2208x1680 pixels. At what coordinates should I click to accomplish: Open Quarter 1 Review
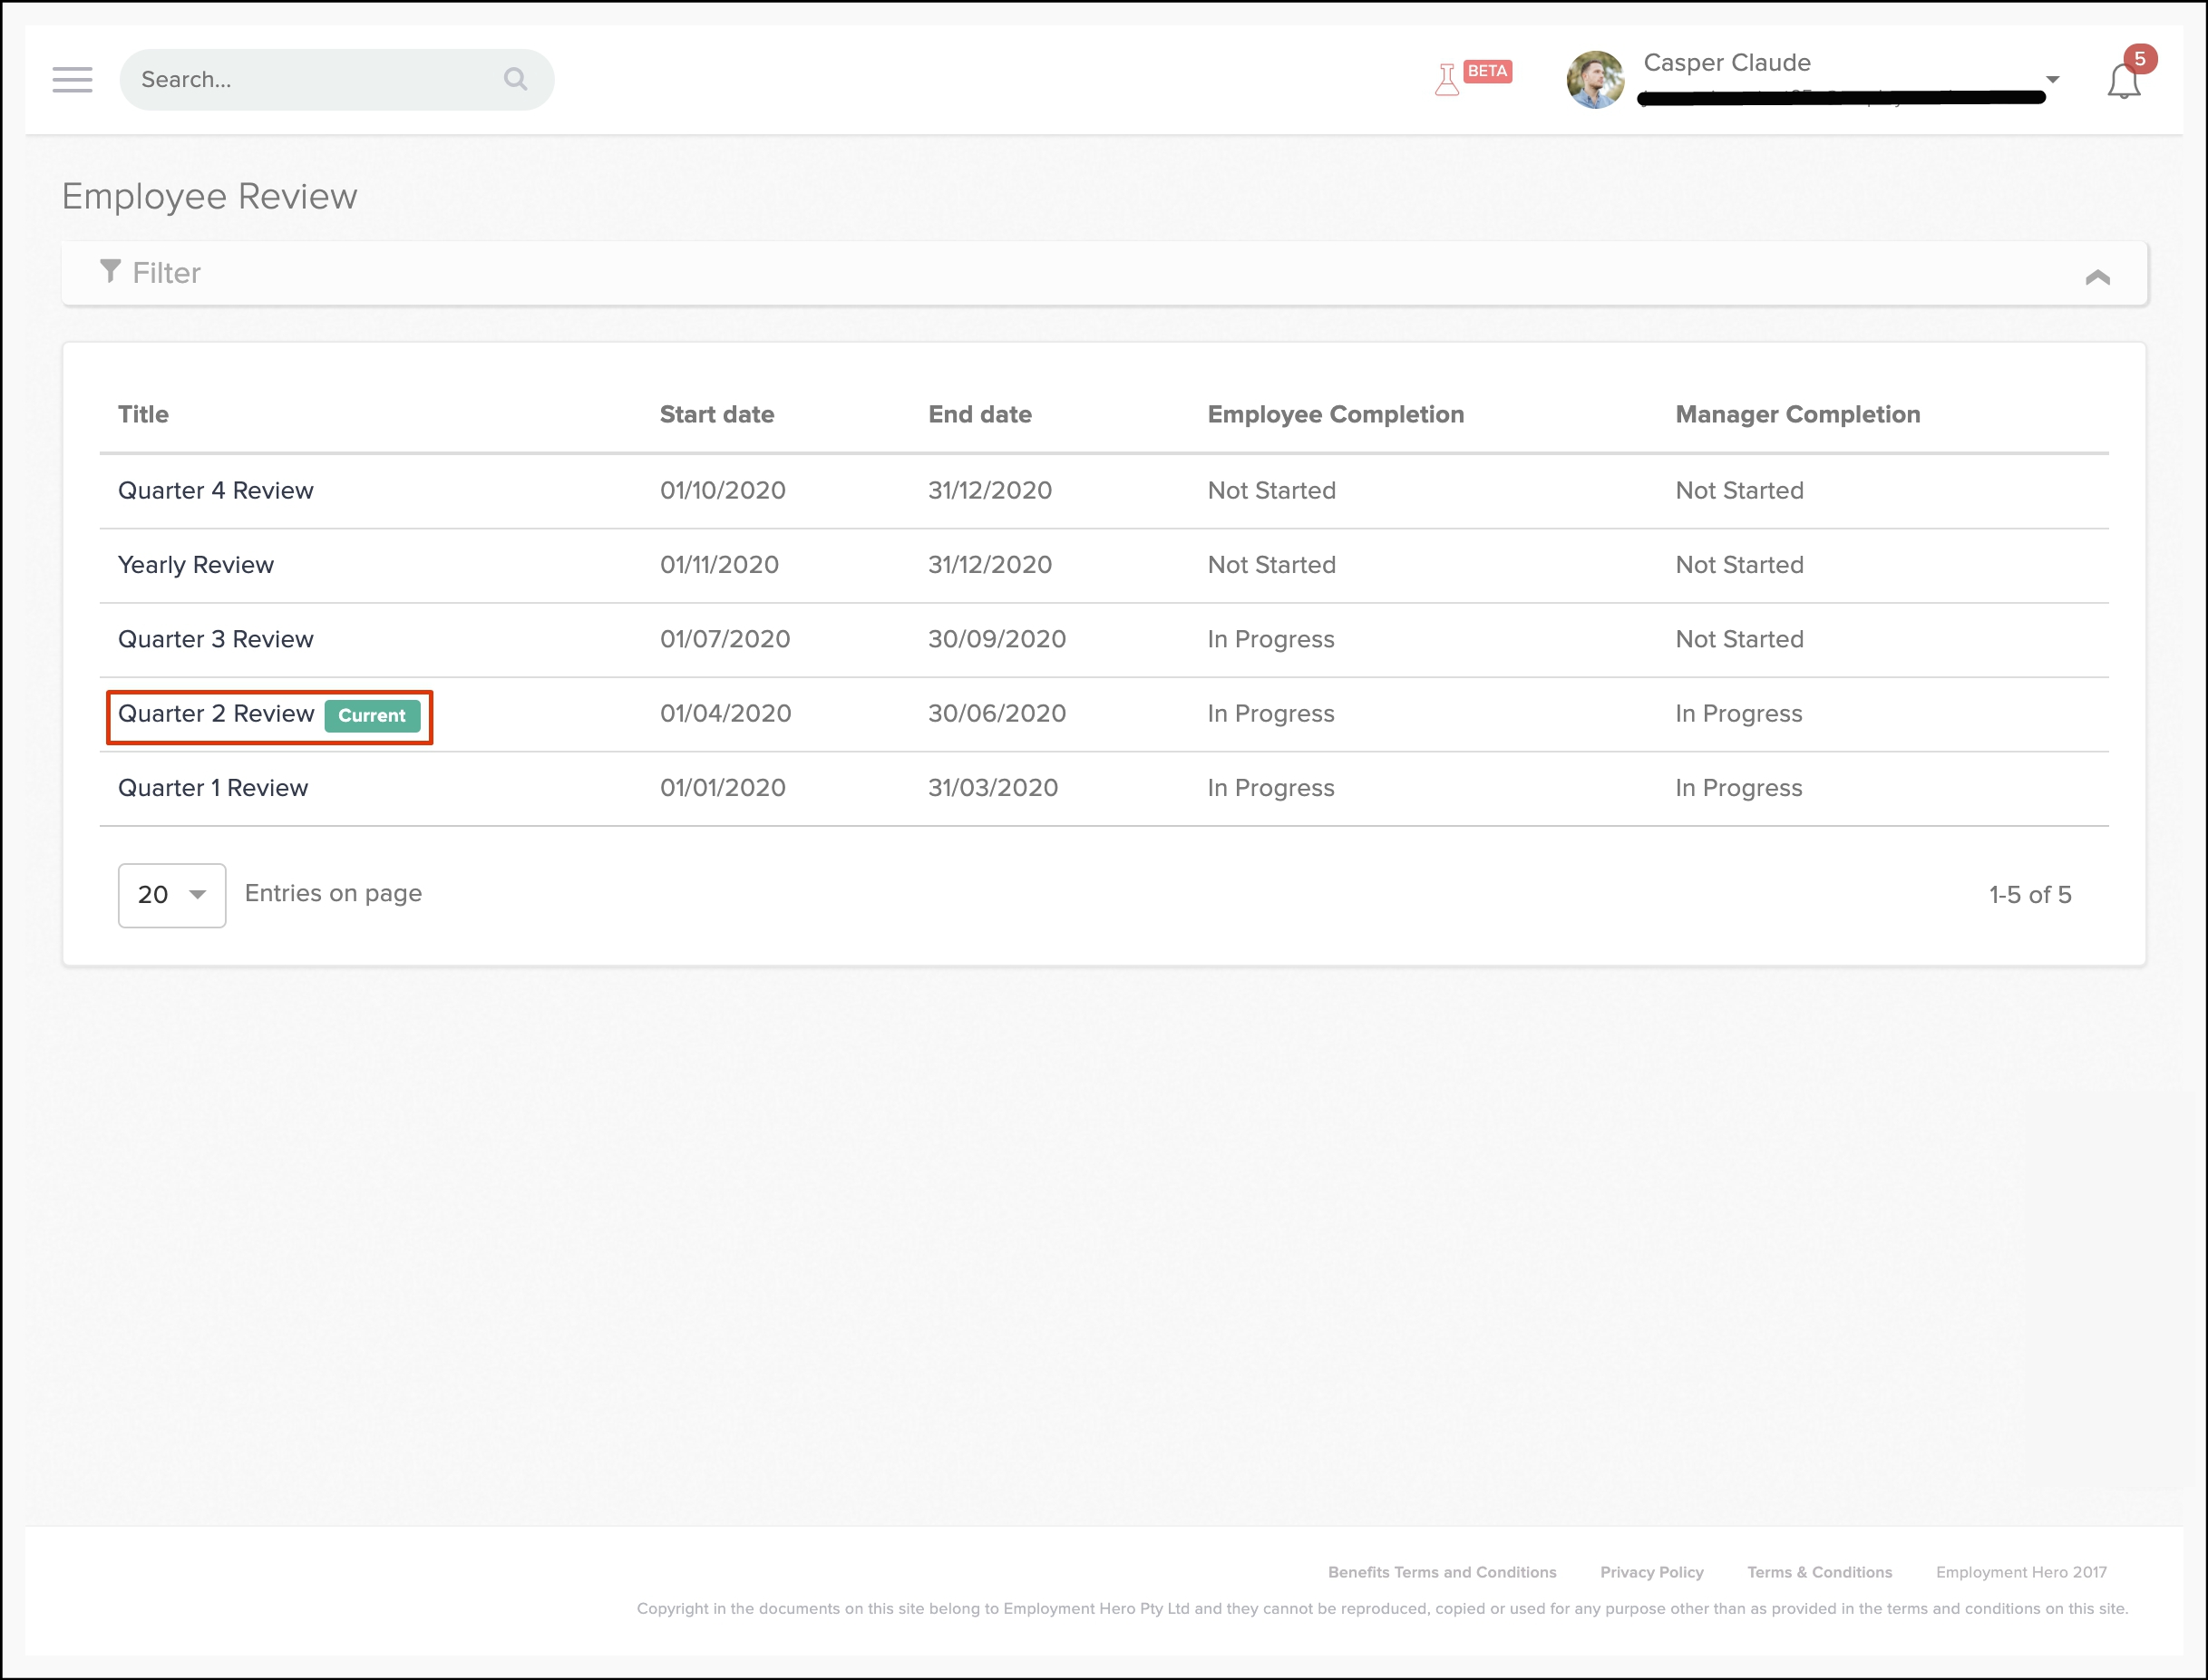pos(213,788)
